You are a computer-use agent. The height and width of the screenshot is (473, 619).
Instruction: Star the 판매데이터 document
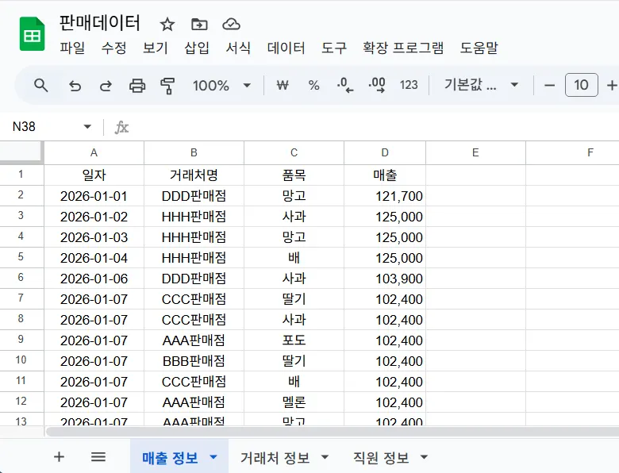(167, 25)
